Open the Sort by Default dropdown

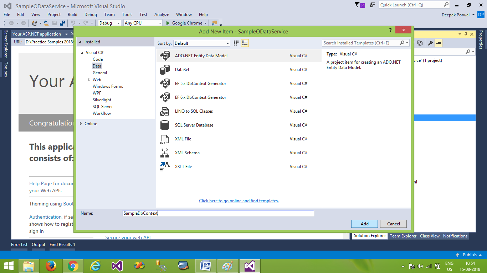coord(228,43)
